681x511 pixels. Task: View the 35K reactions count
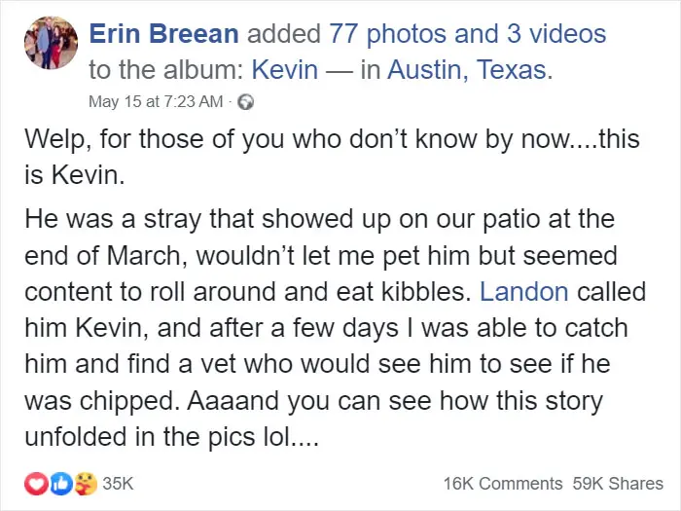(x=118, y=483)
